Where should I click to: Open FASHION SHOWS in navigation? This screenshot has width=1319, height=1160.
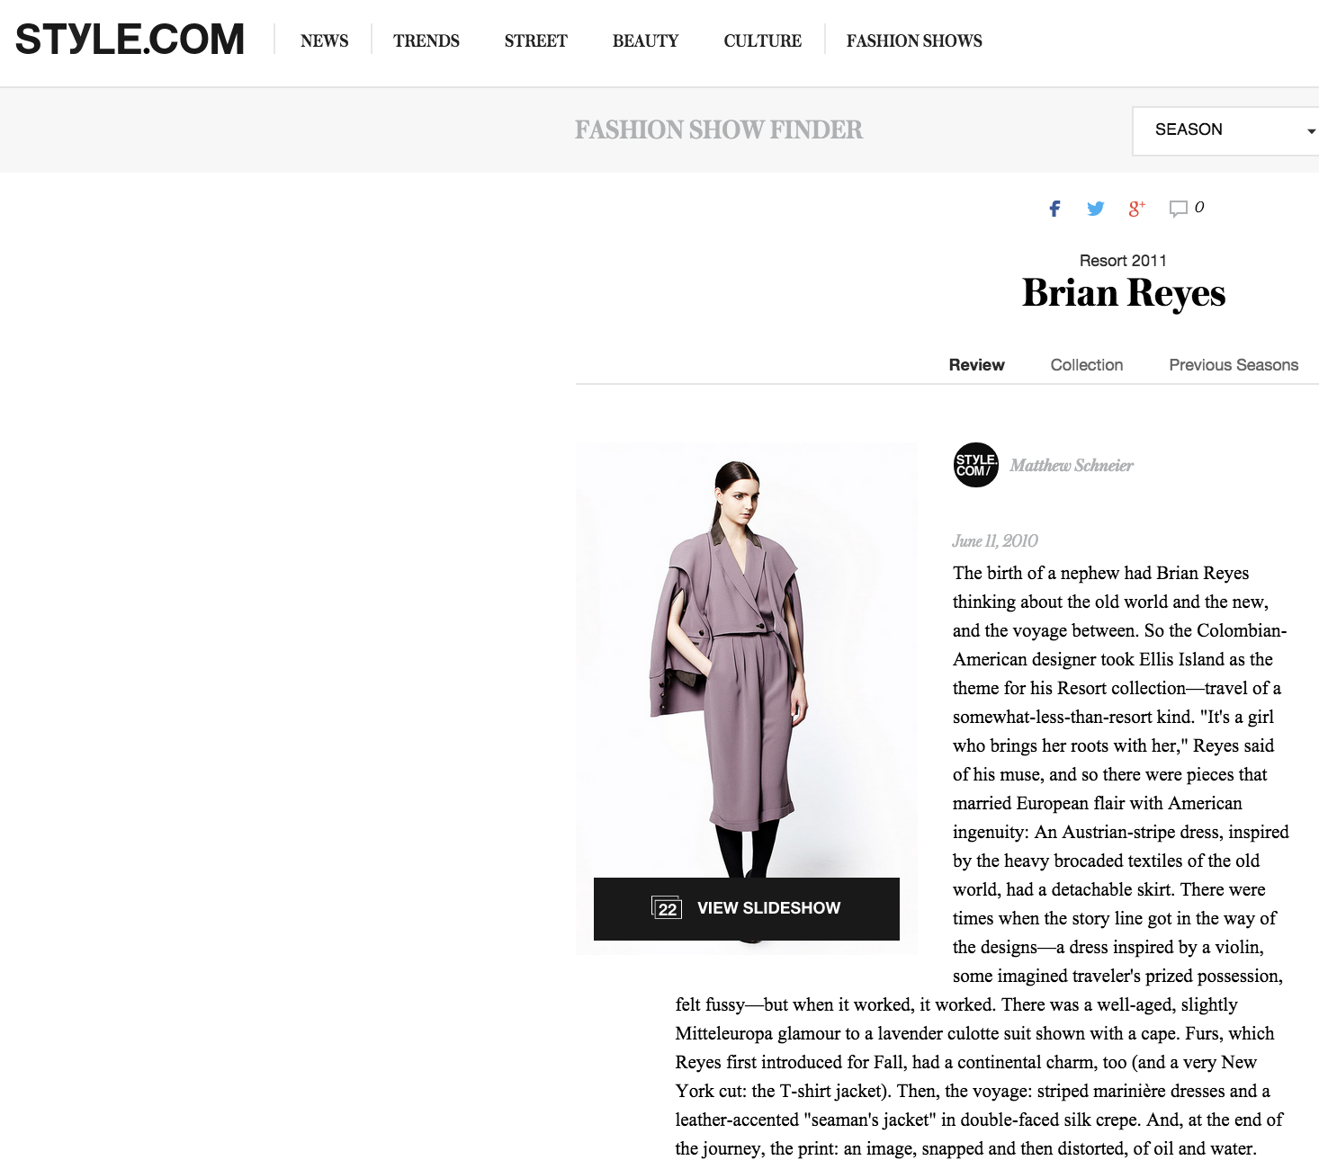[914, 40]
